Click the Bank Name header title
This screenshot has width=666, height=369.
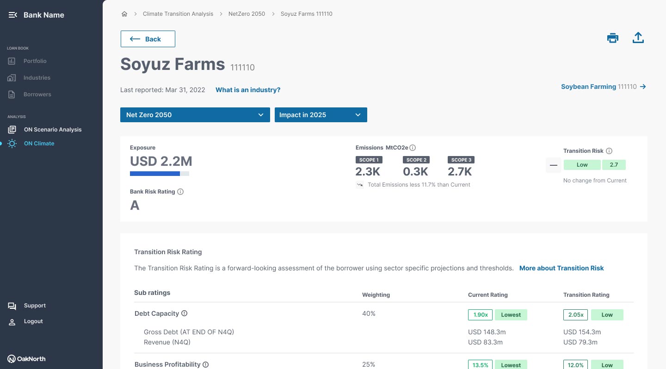click(44, 15)
